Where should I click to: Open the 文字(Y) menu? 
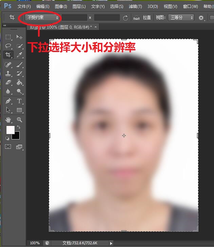[x=98, y=6]
